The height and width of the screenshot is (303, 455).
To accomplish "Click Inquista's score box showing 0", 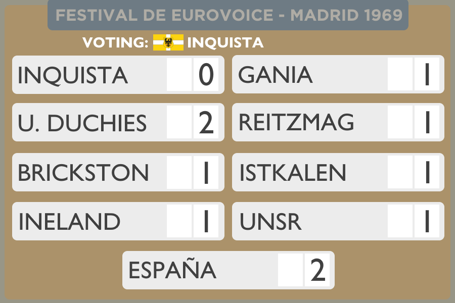I will point(206,75).
